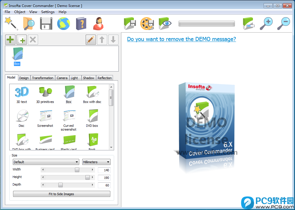Choose the DVD box model

coord(92,118)
